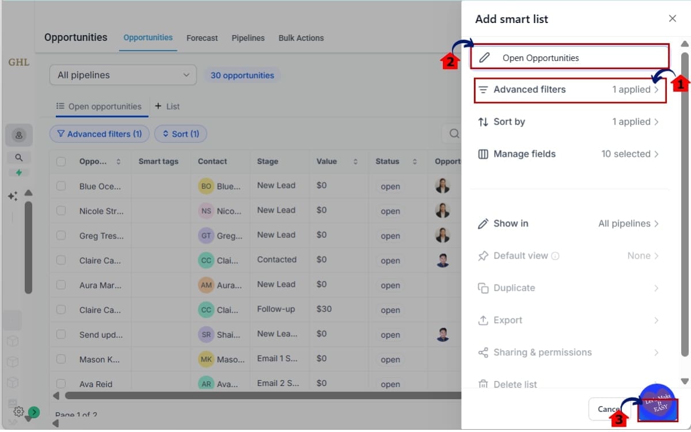This screenshot has height=432, width=691.
Task: Click the green expand sidebar arrow
Action: click(34, 412)
